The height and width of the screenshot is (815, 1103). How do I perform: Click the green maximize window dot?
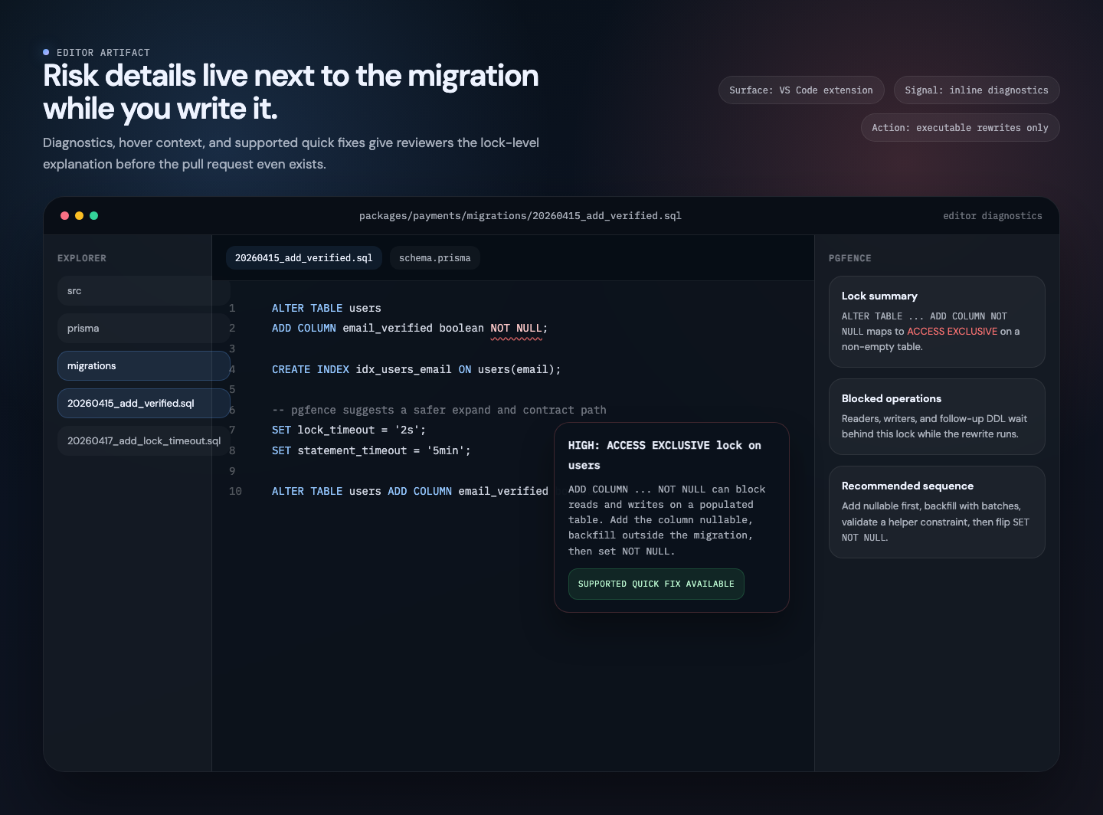click(93, 216)
